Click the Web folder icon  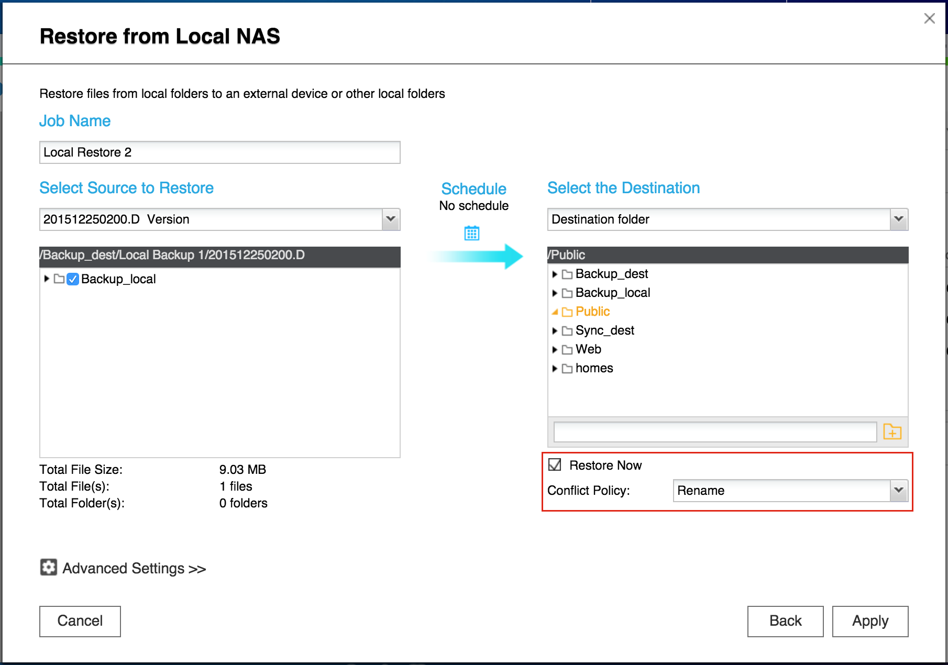click(567, 350)
